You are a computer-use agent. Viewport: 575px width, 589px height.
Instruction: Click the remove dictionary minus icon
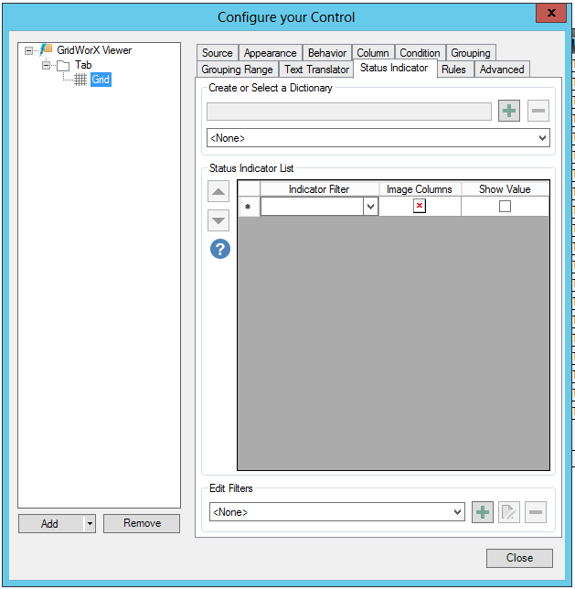(538, 112)
